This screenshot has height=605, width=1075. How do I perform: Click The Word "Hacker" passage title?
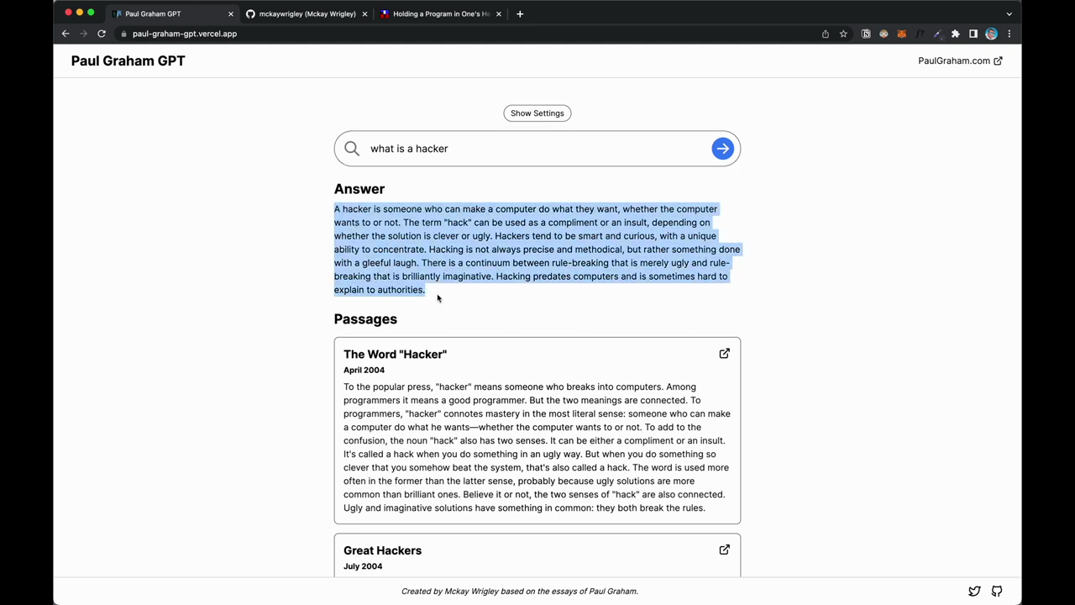[x=395, y=355]
